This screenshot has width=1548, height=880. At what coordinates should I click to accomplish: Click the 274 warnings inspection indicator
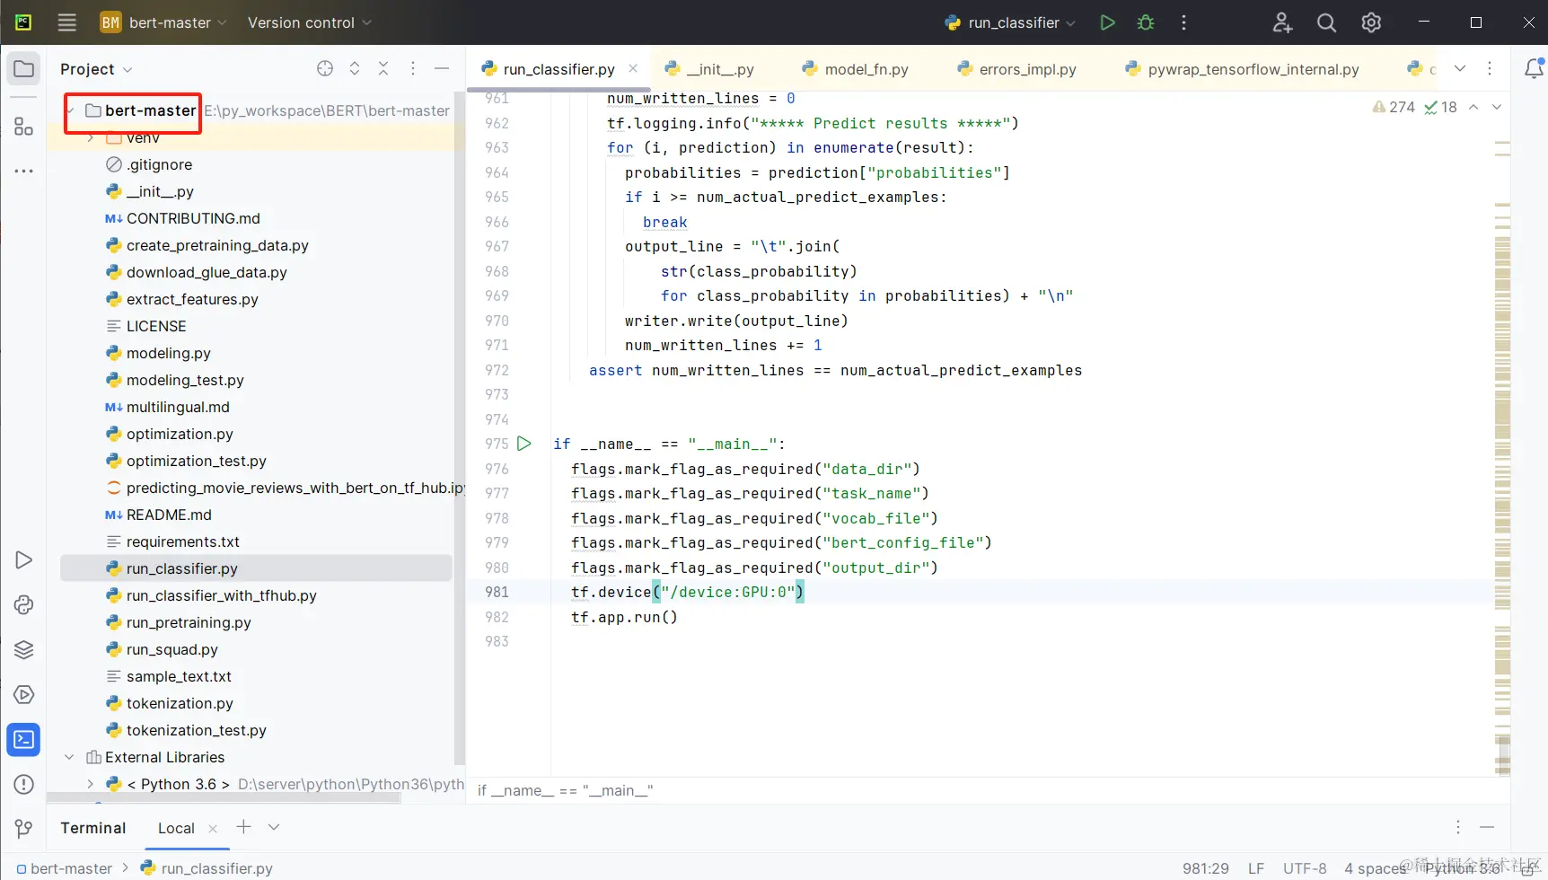point(1394,107)
